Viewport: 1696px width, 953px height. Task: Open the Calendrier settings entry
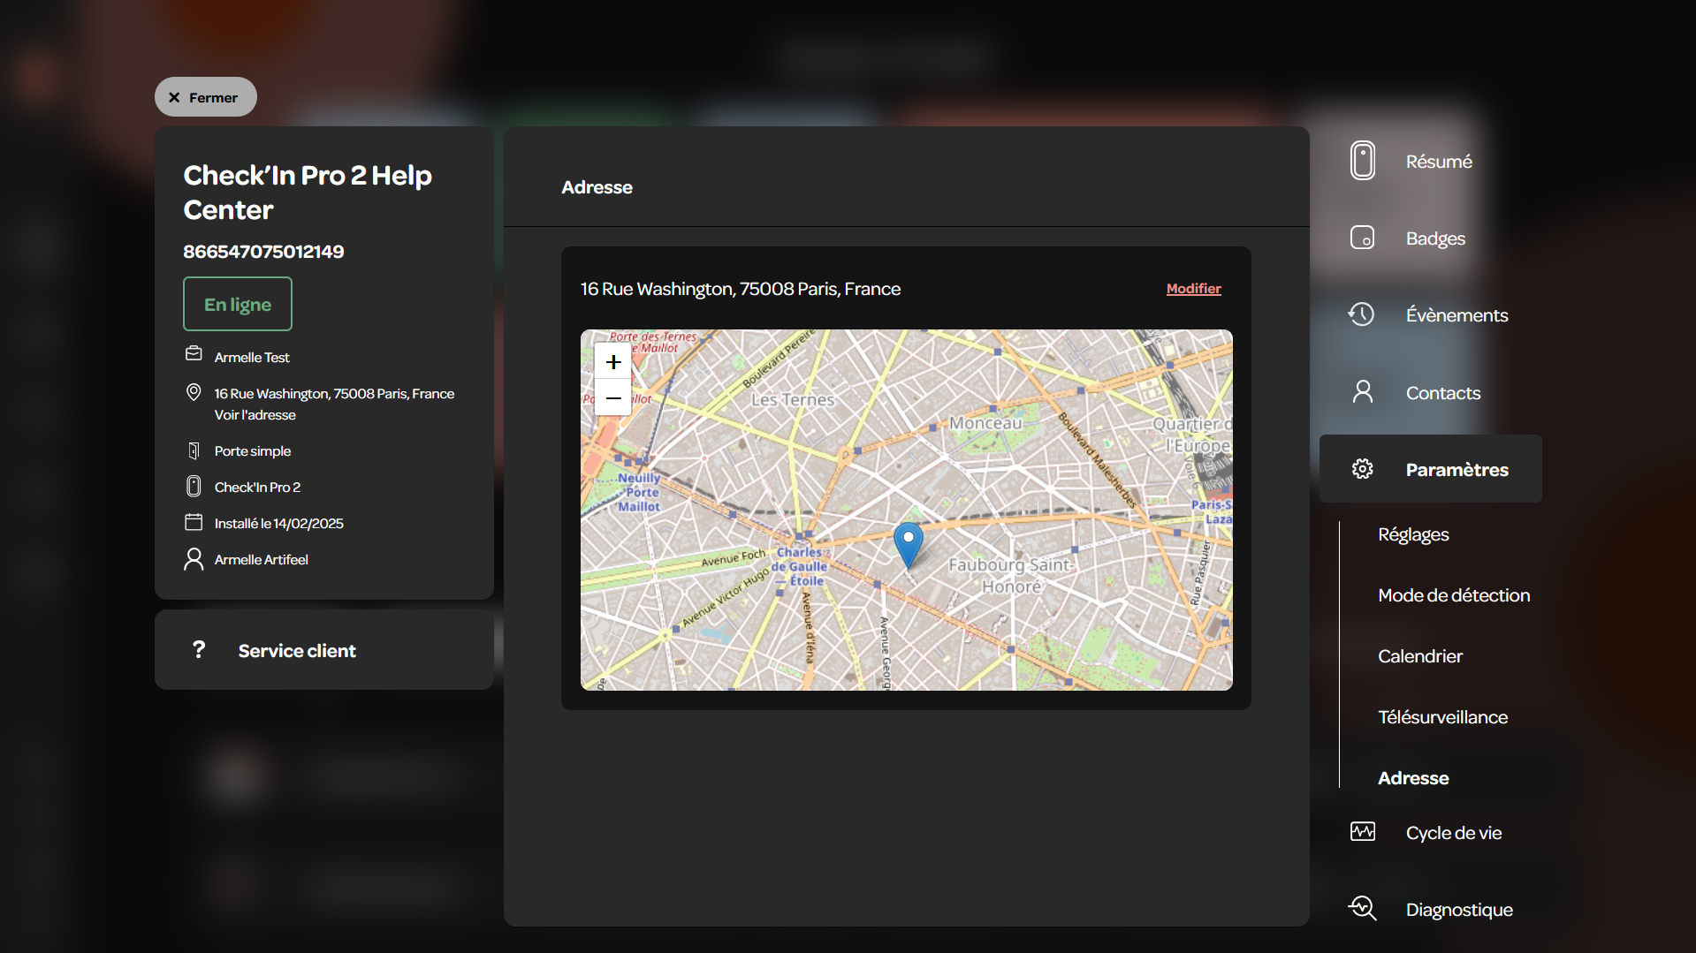1419,656
